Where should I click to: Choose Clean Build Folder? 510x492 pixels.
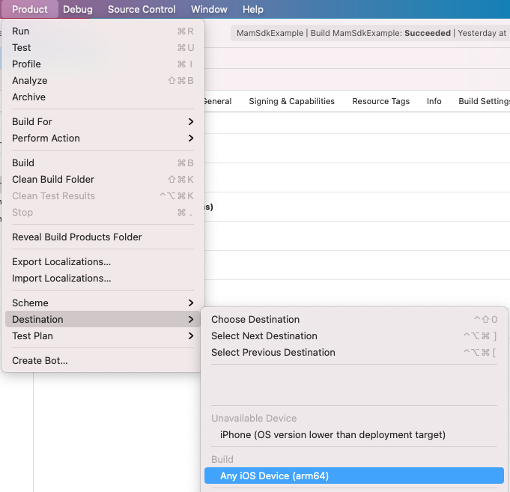click(x=103, y=180)
